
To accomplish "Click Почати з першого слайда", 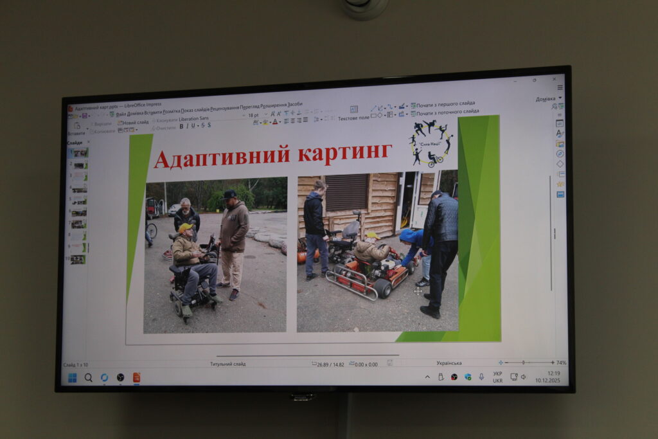I will point(446,103).
